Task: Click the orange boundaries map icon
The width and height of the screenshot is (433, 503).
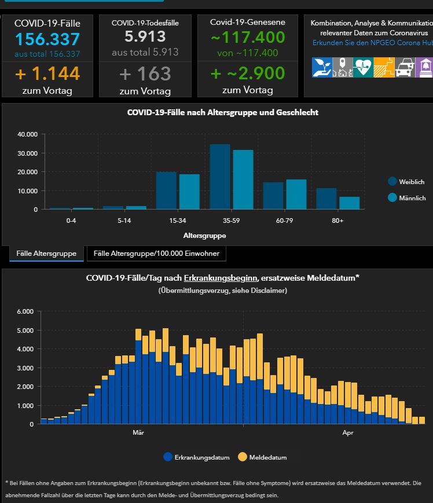Action: (x=384, y=67)
